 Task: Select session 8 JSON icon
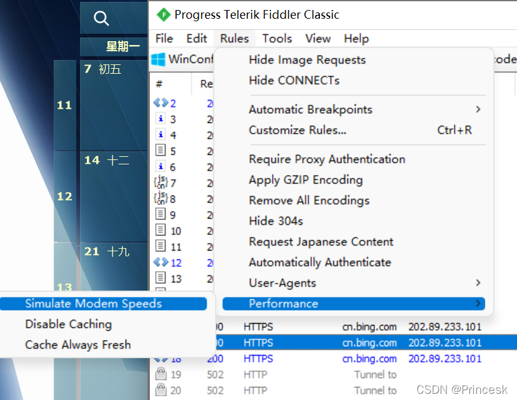point(161,198)
